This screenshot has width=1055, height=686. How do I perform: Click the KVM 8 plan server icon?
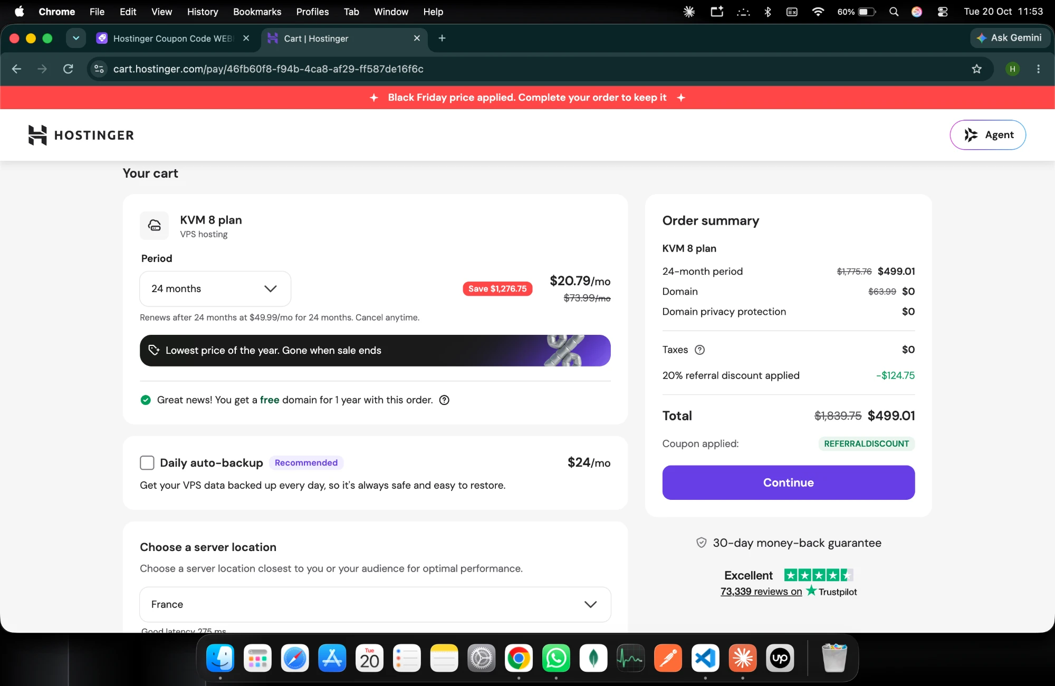pyautogui.click(x=155, y=226)
